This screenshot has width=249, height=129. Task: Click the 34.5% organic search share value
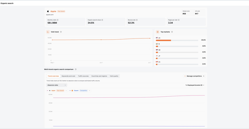click(x=91, y=23)
